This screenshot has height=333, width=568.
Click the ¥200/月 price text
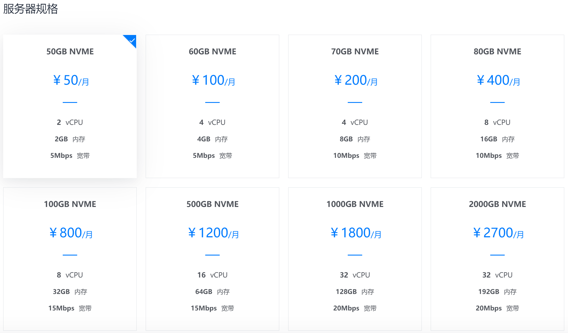356,80
